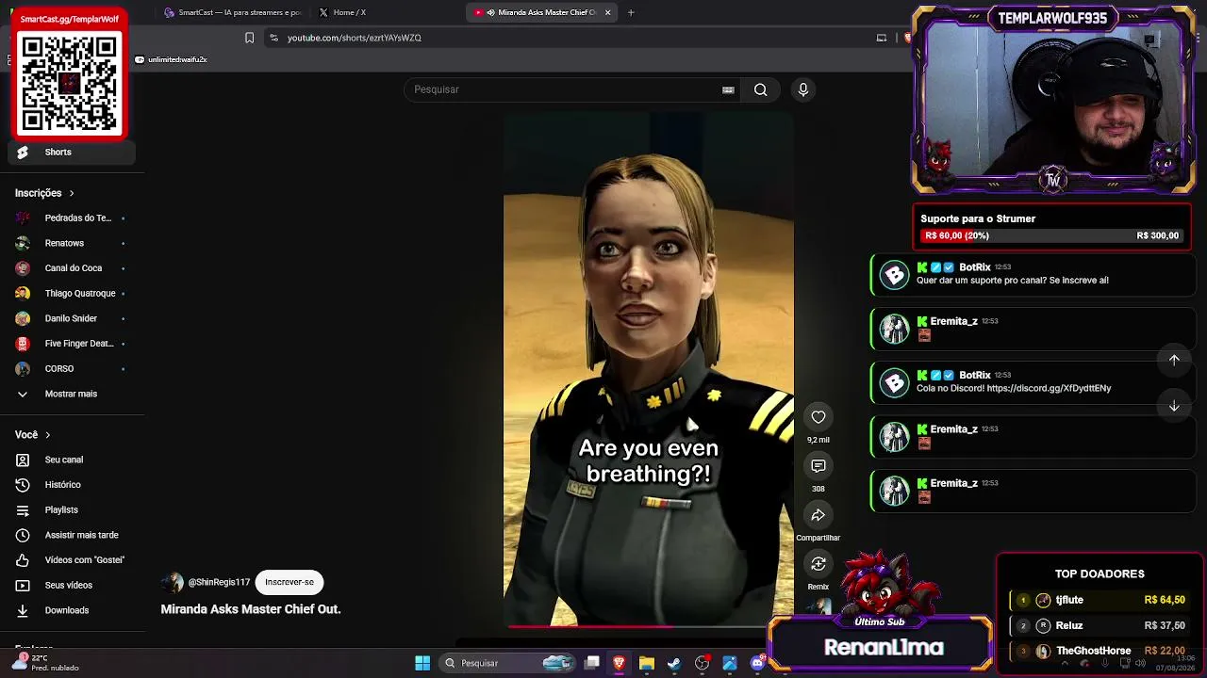Open the Renatows channel subscription

pos(71,243)
